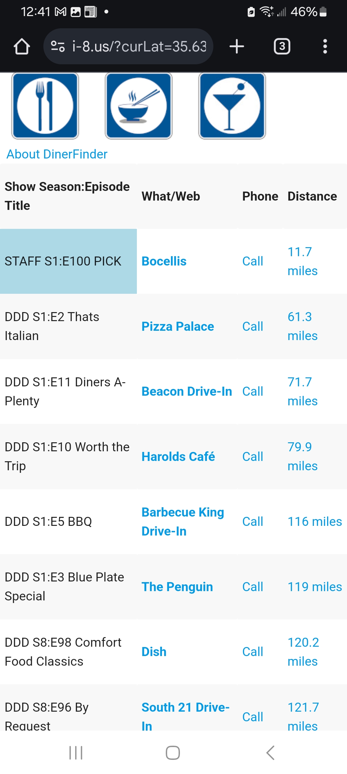347x774 pixels.
Task: Open the 79.9 miles distance for Harolds Café
Action: [302, 456]
